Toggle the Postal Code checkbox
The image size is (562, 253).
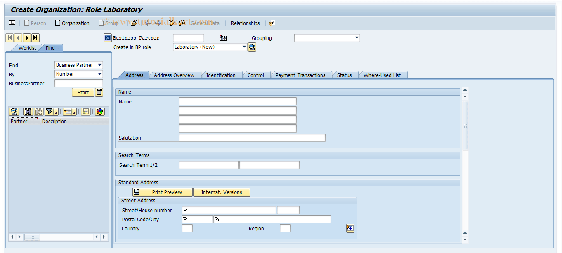(184, 219)
